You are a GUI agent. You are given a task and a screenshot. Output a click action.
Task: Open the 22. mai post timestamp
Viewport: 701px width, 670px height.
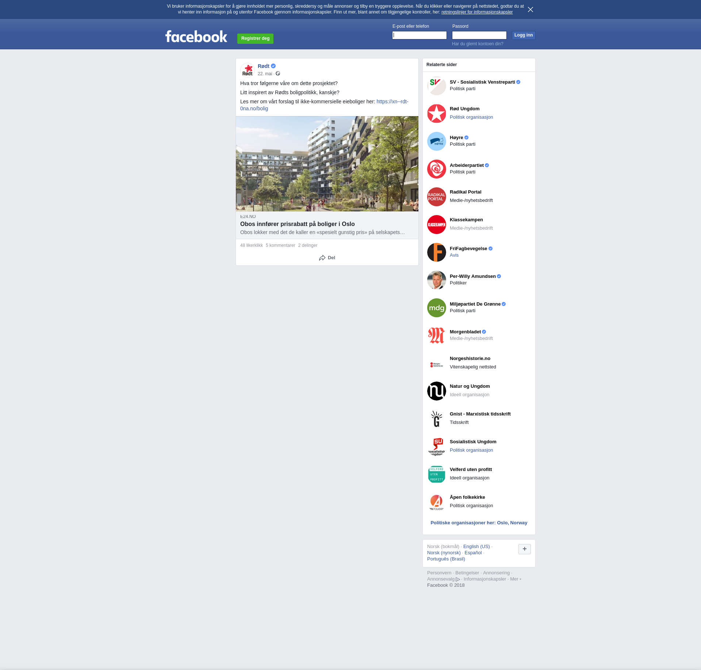pos(265,74)
